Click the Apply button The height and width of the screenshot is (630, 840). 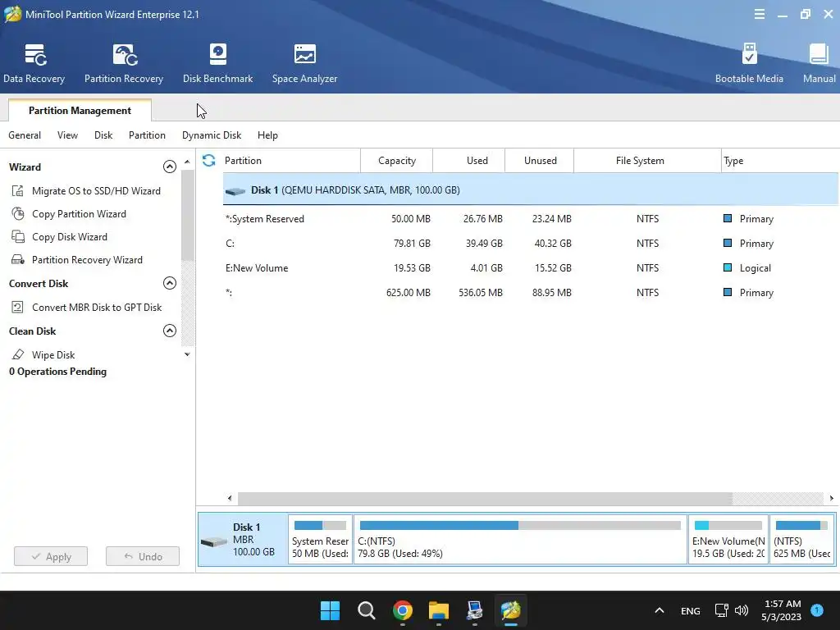(51, 557)
